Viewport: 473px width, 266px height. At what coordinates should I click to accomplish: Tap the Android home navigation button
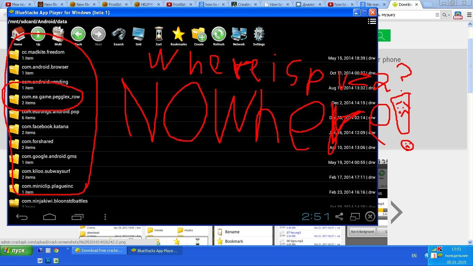[x=50, y=217]
